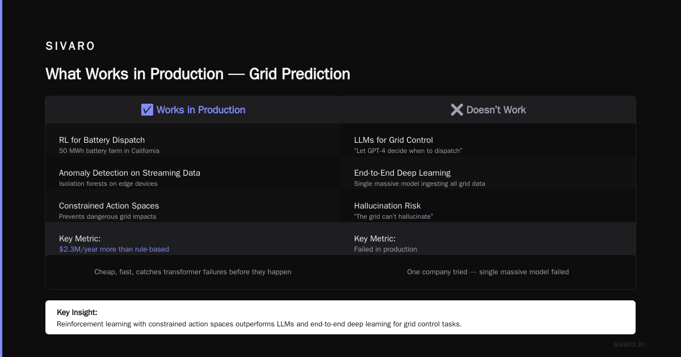The width and height of the screenshot is (681, 357).
Task: Click the 50 MWh battery farm in California text
Action: (109, 151)
